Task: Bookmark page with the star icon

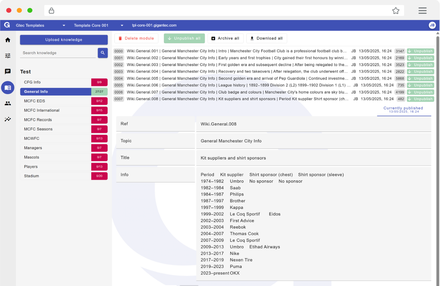Action: (396, 11)
